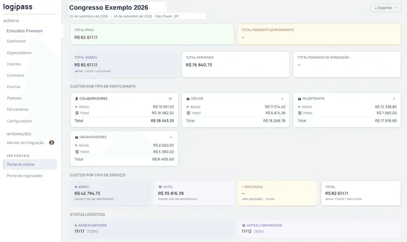Open Emissões Premium agency entry
This screenshot has height=242, width=407.
(x=25, y=31)
